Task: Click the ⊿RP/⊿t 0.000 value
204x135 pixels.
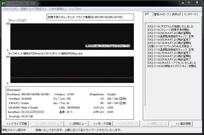Action: (x=110, y=112)
